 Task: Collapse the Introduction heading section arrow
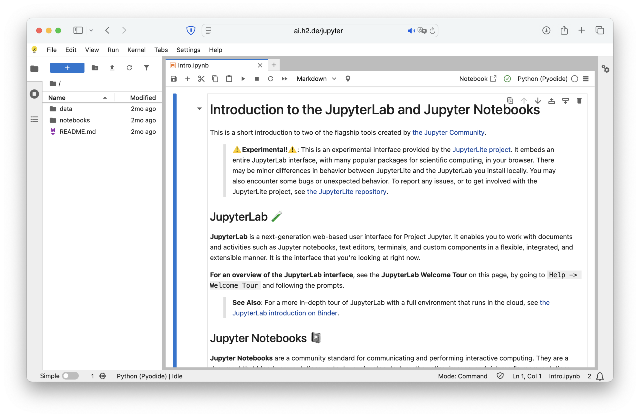(x=199, y=109)
